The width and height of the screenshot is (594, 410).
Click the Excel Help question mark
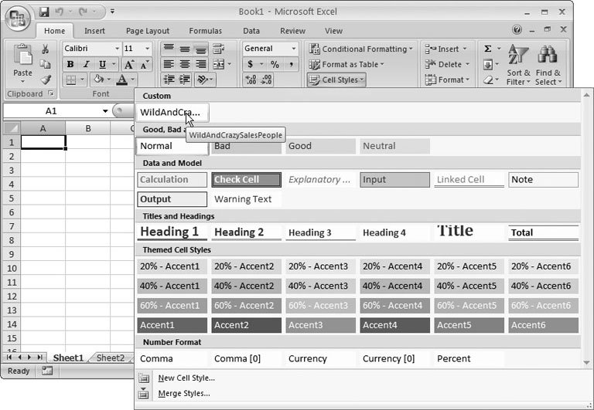tap(517, 29)
